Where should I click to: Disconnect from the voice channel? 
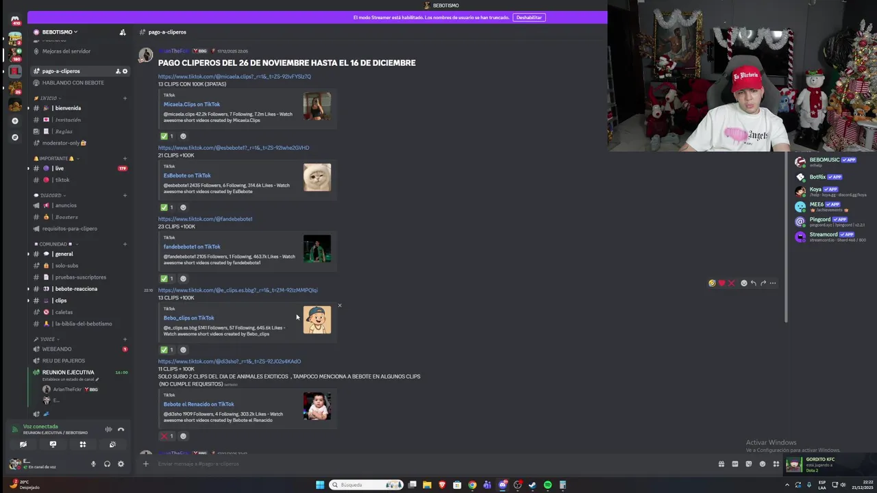click(121, 429)
